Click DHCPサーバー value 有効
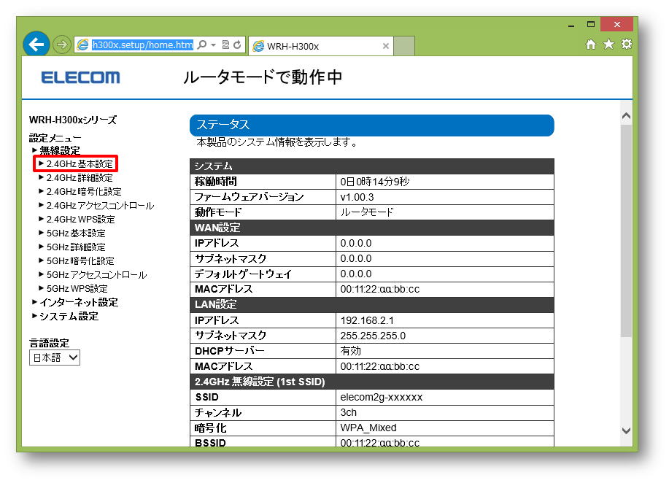 pyautogui.click(x=350, y=351)
